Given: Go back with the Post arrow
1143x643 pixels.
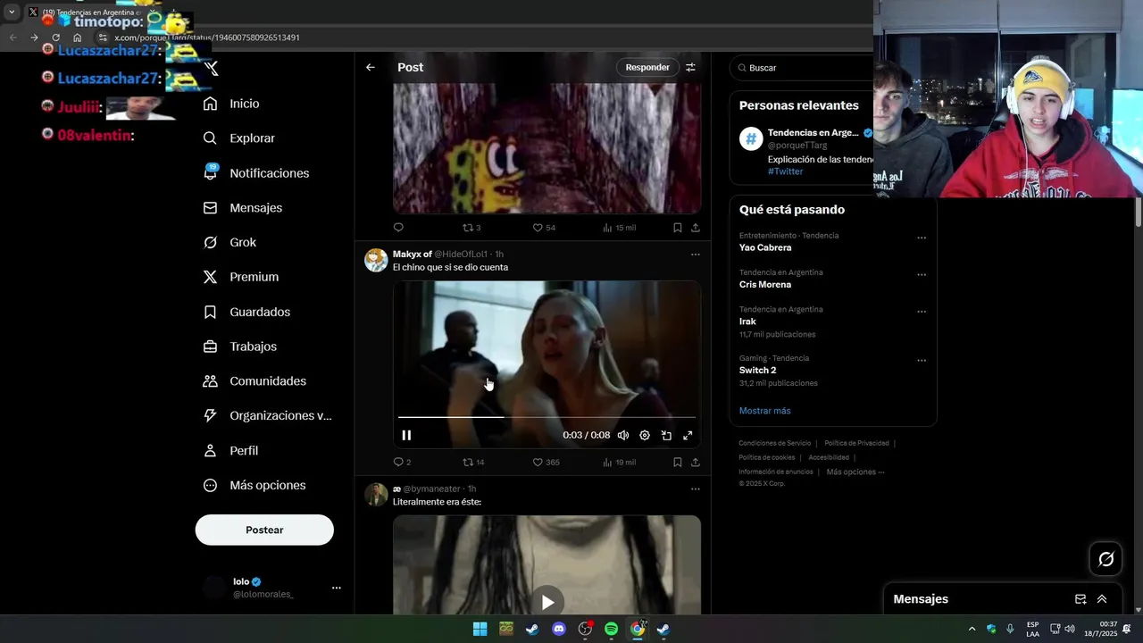Looking at the screenshot, I should click(371, 67).
